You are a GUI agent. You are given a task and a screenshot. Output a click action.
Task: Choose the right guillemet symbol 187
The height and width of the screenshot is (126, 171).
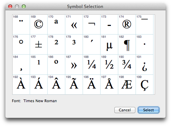[x=74, y=65]
